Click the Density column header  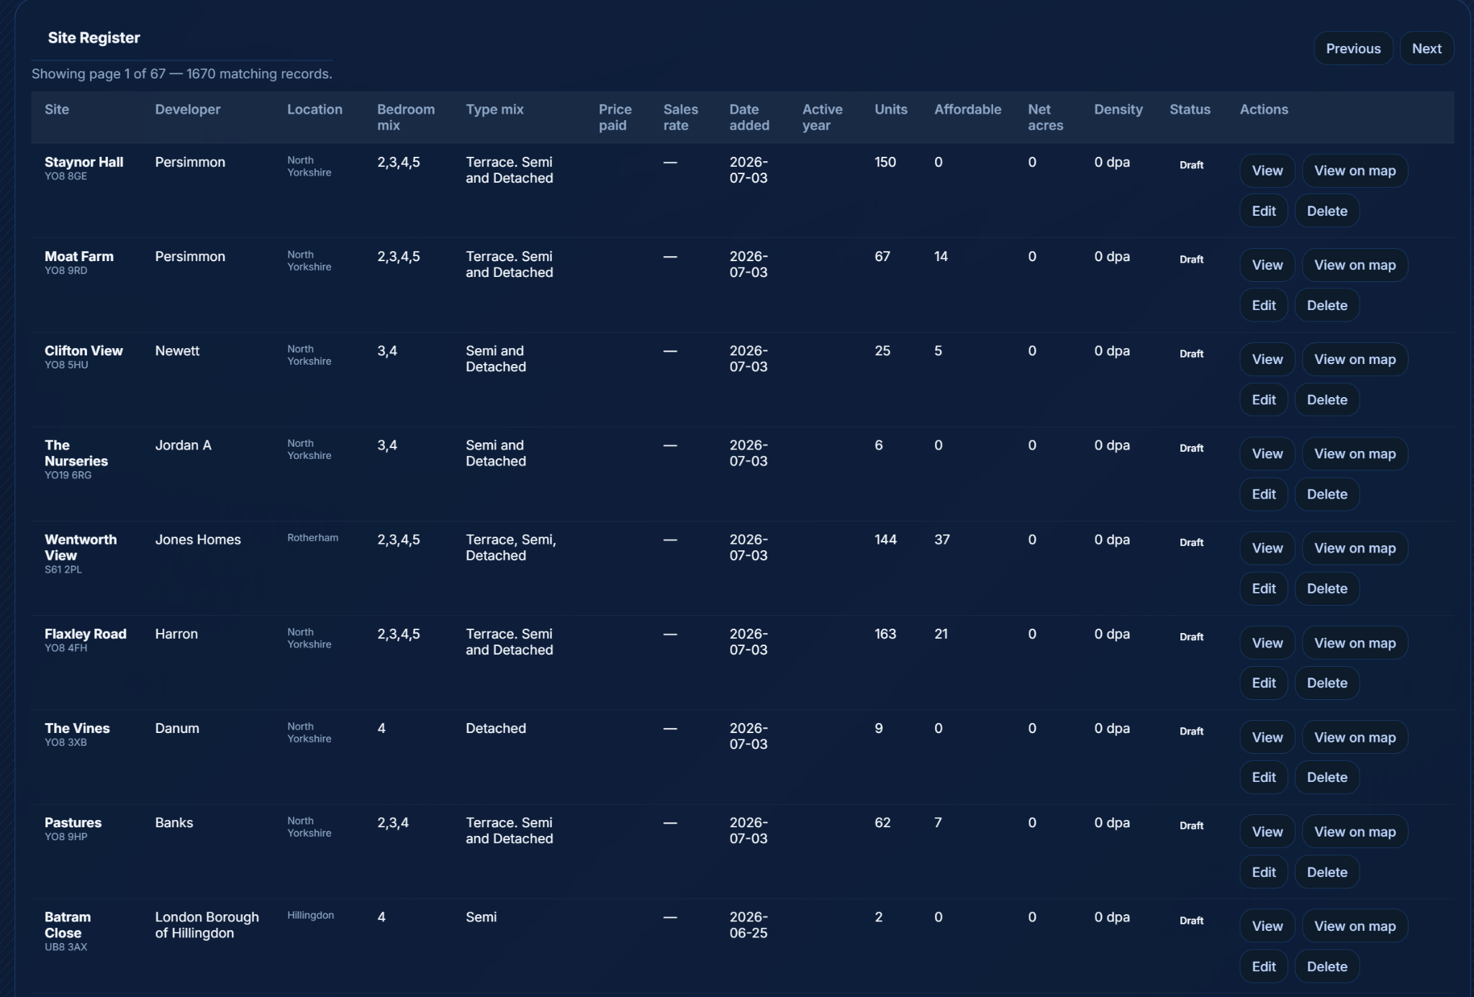[1118, 109]
